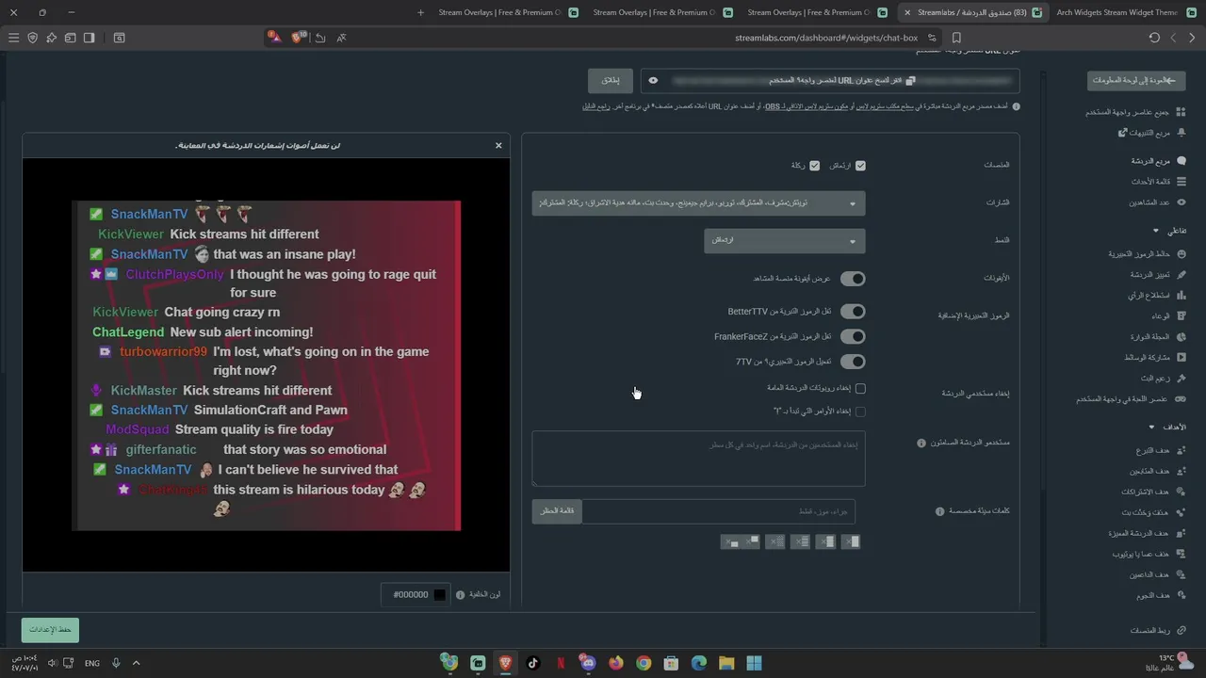Click the Windows Start button on taskbar

tap(754, 663)
